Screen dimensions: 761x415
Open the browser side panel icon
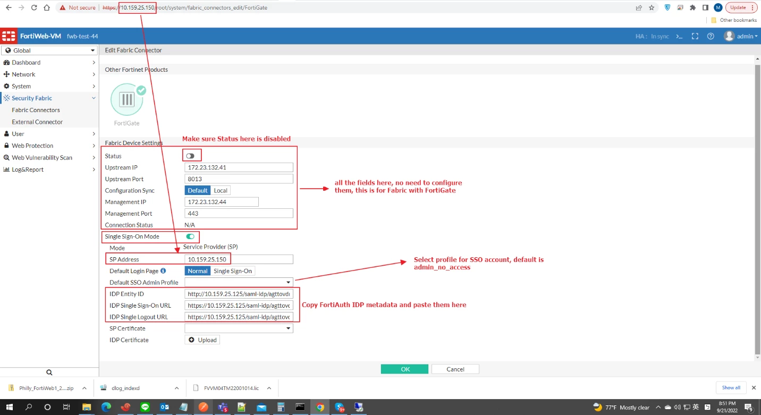coord(705,7)
